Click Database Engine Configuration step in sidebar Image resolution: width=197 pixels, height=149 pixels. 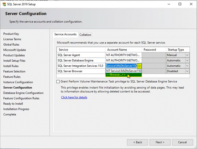pyautogui.click(x=23, y=93)
